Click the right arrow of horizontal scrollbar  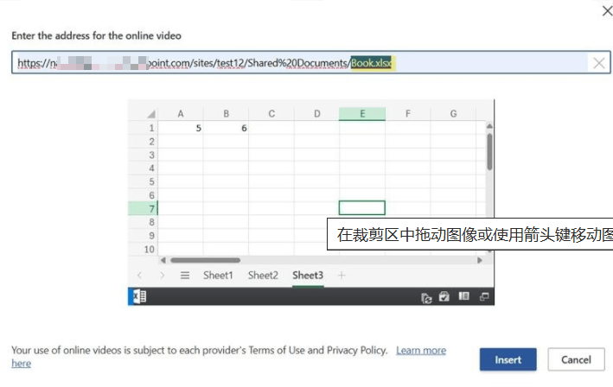(x=480, y=260)
